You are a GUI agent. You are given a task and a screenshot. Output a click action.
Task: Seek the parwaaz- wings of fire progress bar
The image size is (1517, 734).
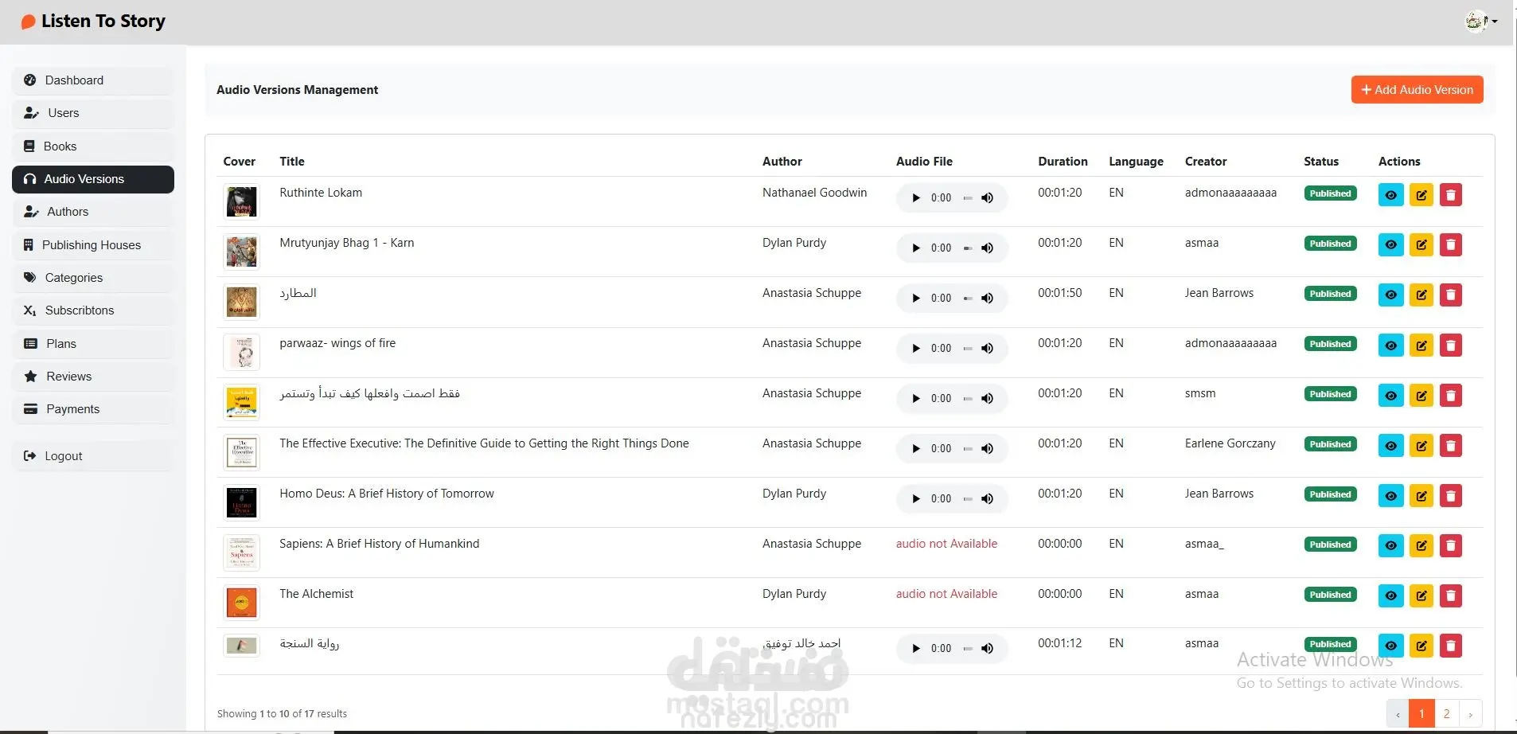968,349
